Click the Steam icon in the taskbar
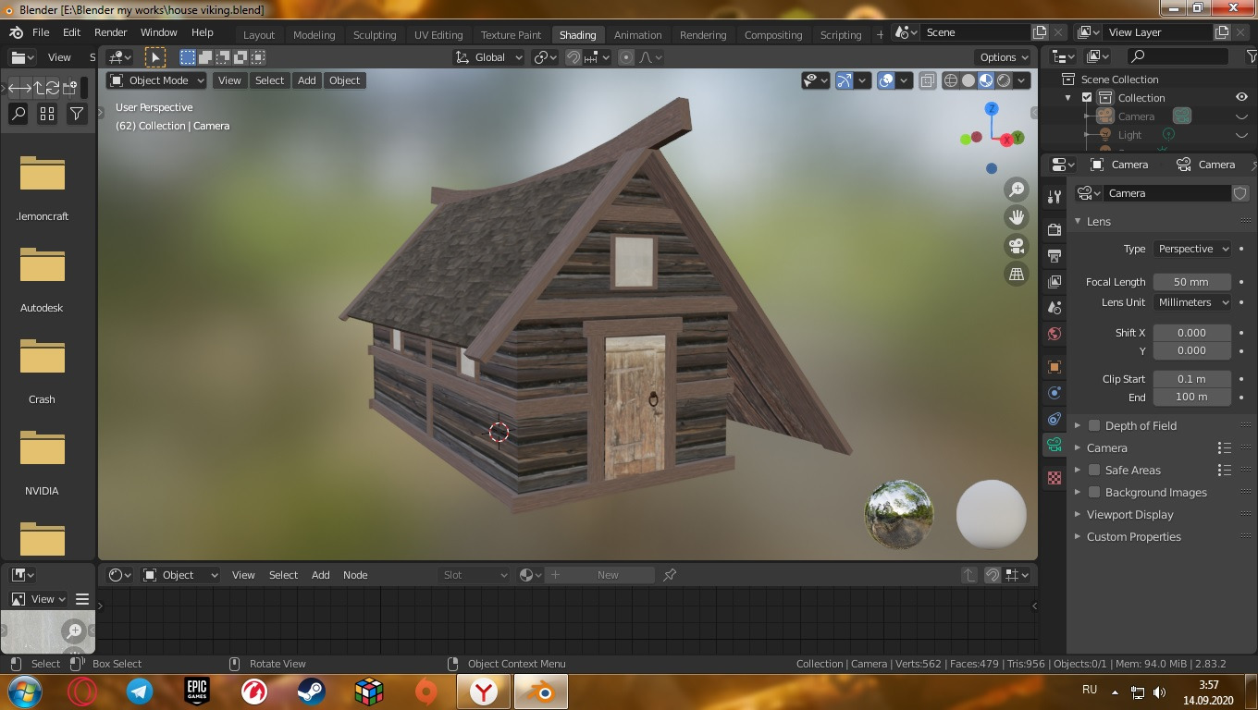 (311, 691)
